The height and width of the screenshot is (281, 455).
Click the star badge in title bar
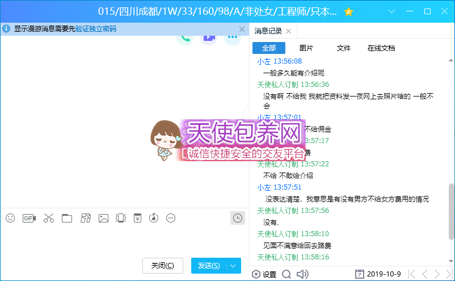coord(348,11)
